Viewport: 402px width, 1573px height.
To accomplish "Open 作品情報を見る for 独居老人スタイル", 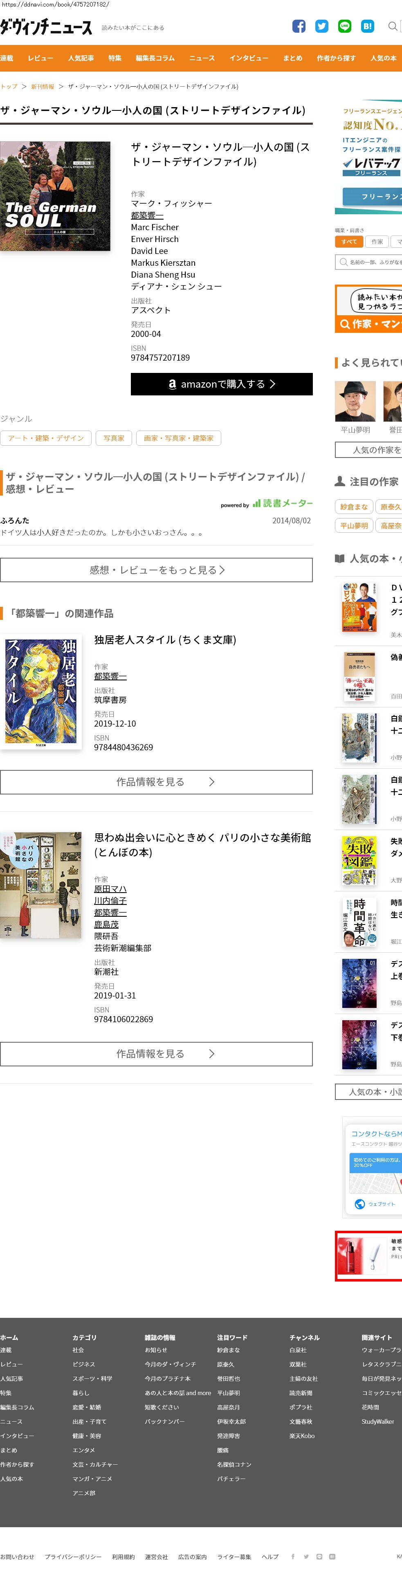I will point(156,782).
